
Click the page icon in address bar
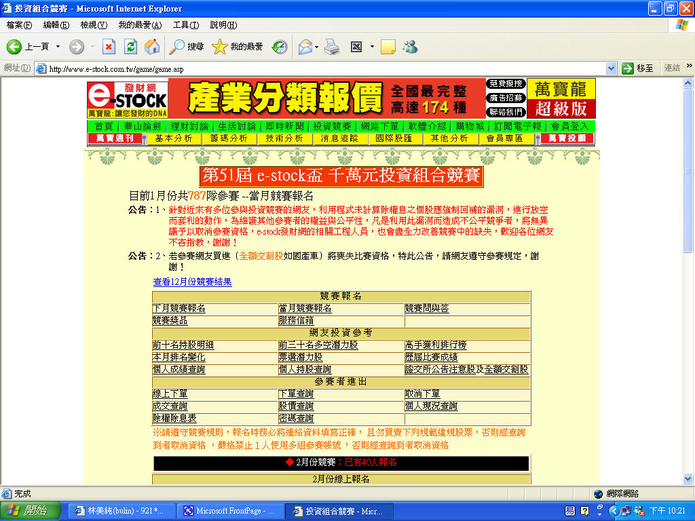pos(41,69)
